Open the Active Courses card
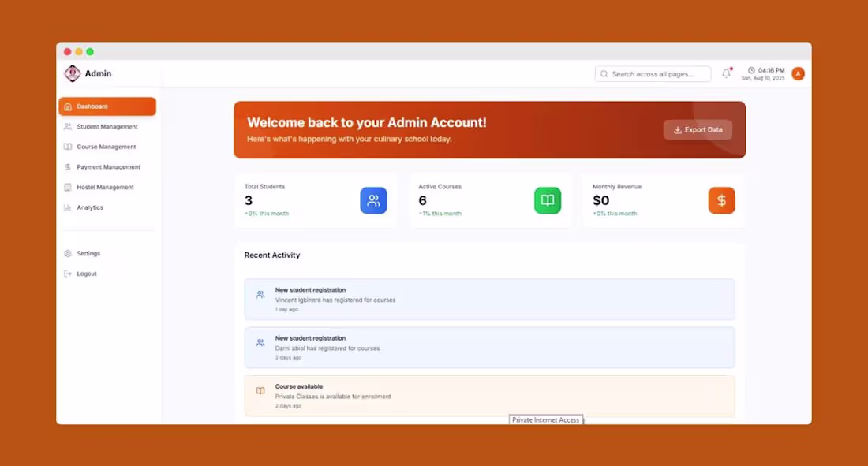The width and height of the screenshot is (868, 466). (490, 201)
